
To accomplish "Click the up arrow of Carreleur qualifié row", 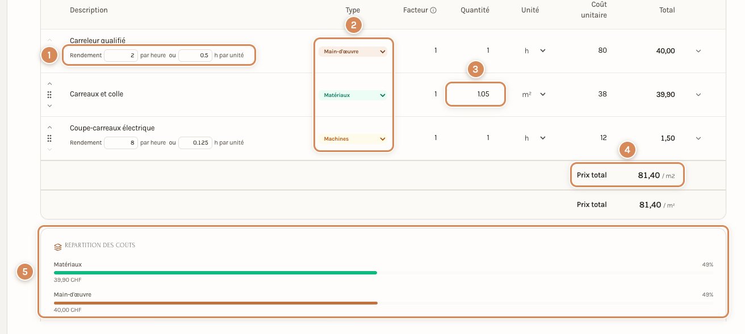I will (49, 40).
